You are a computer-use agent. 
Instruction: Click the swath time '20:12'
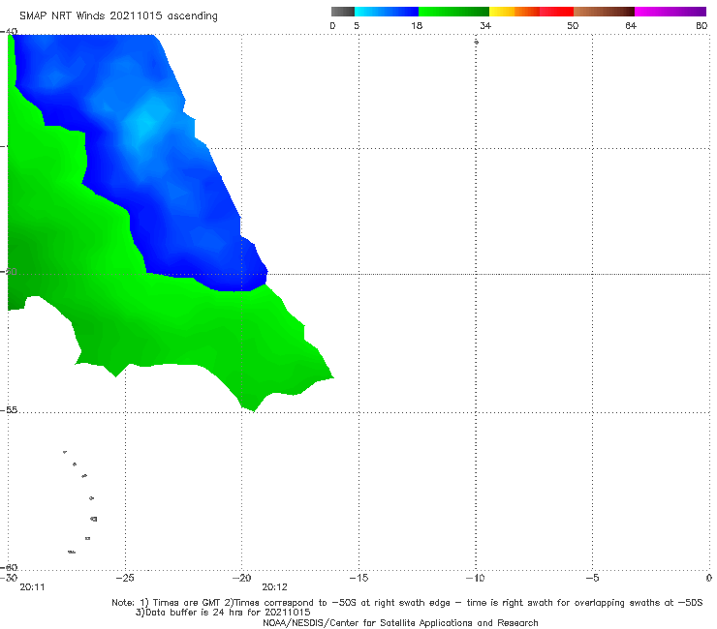274,587
